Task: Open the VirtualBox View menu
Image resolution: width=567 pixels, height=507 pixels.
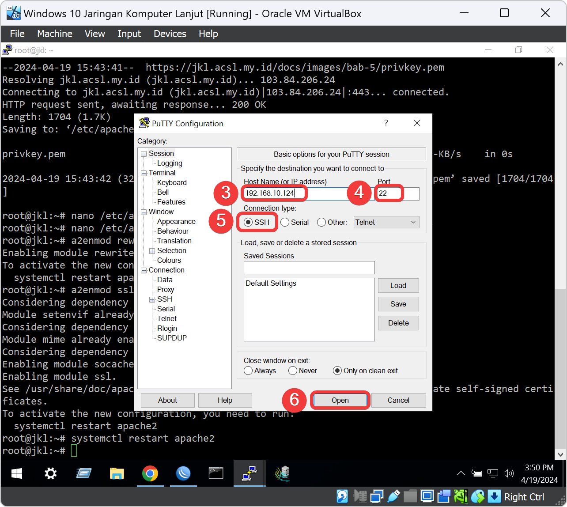Action: click(95, 34)
